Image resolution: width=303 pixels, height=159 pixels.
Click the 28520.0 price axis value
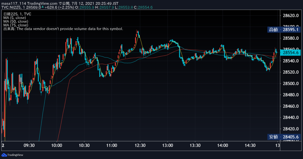click(x=291, y=72)
